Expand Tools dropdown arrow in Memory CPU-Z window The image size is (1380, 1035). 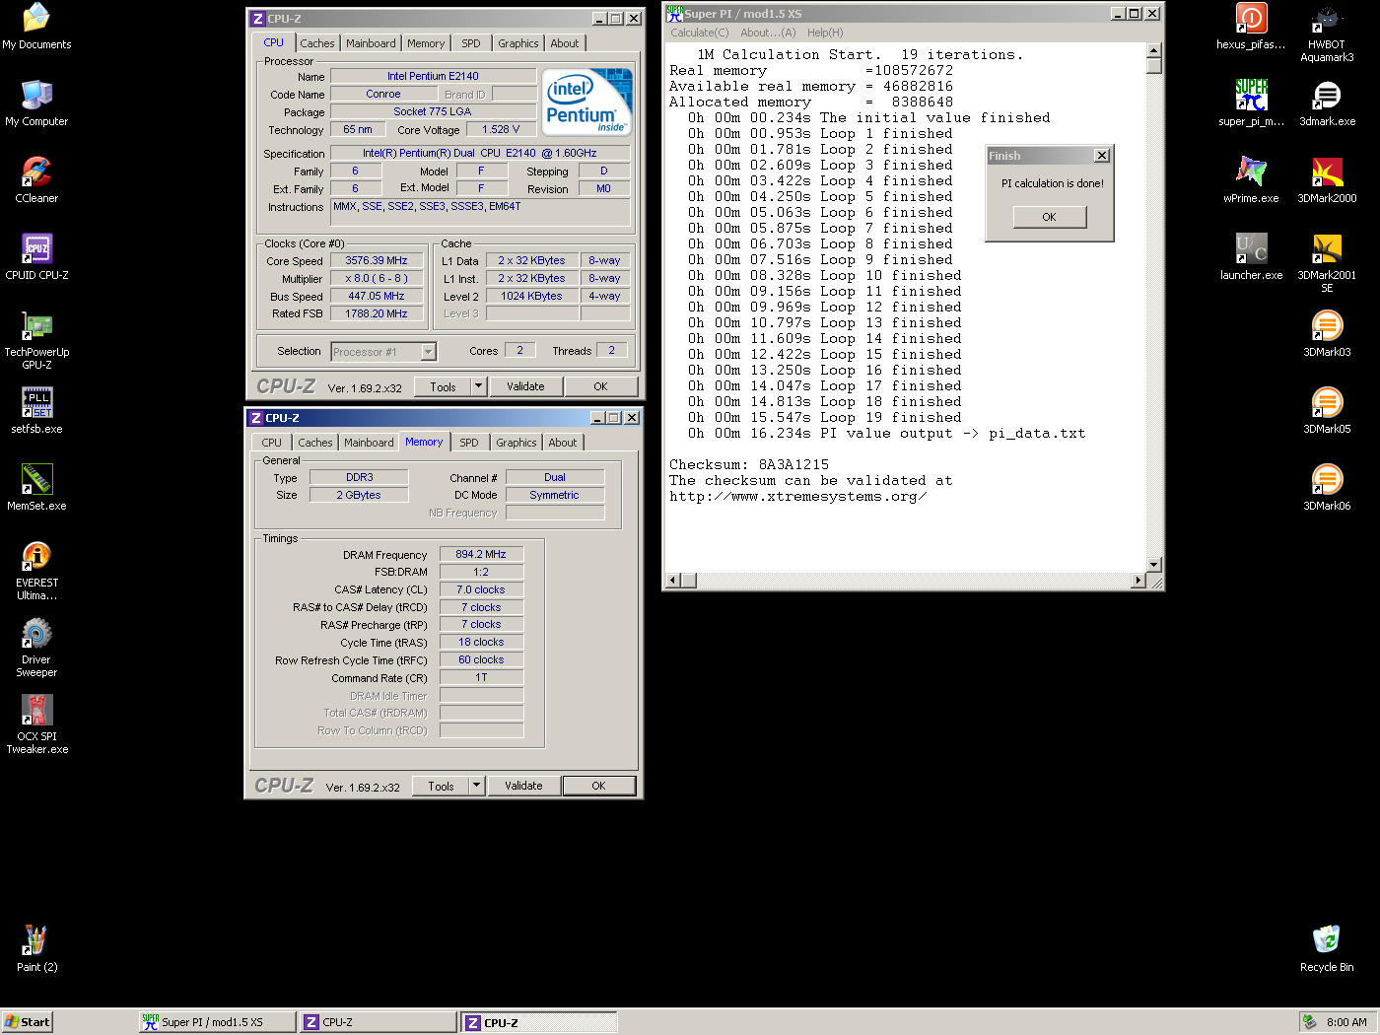(477, 786)
